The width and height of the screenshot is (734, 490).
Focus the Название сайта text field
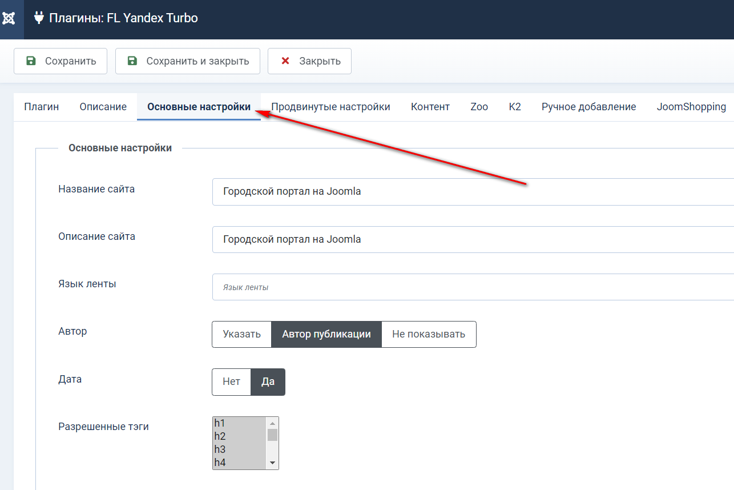pyautogui.click(x=473, y=192)
